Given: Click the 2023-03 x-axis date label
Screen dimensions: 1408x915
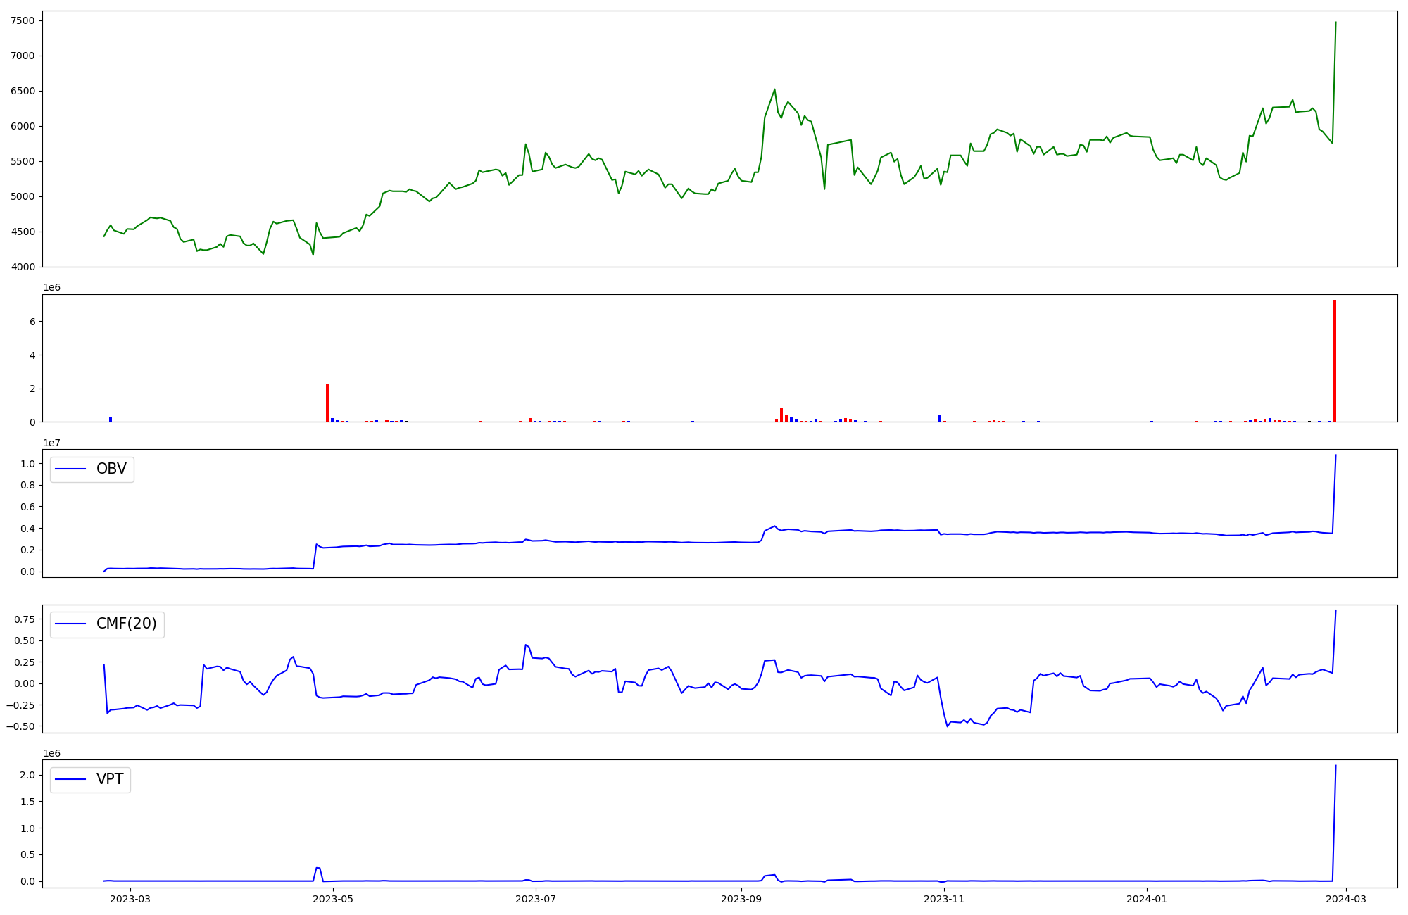Looking at the screenshot, I should click(x=130, y=899).
